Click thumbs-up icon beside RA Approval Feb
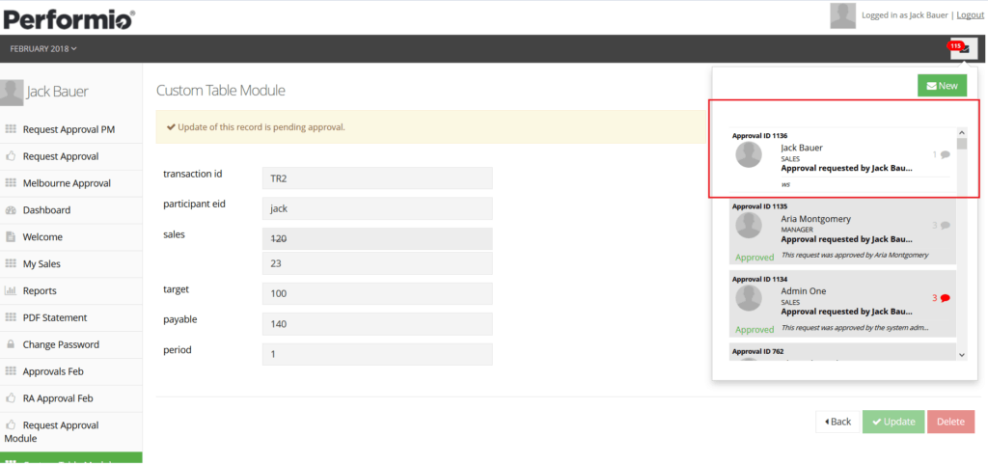The height and width of the screenshot is (464, 988). pos(11,398)
